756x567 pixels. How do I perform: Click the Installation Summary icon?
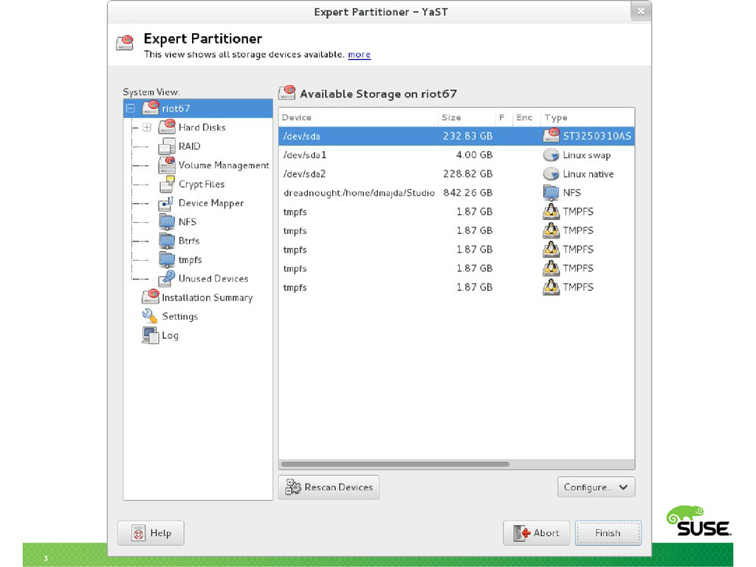tap(151, 297)
